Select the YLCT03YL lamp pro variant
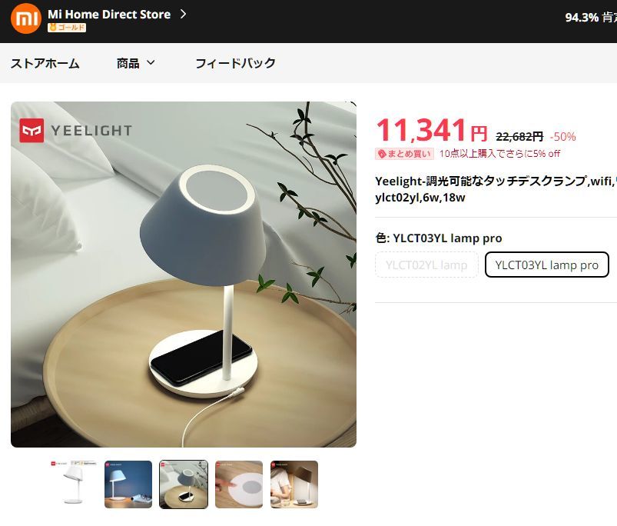Viewport: 617px width, 526px height. coord(547,265)
